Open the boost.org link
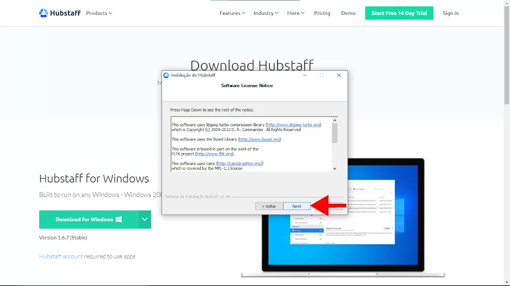Image resolution: width=510 pixels, height=286 pixels. [259, 139]
